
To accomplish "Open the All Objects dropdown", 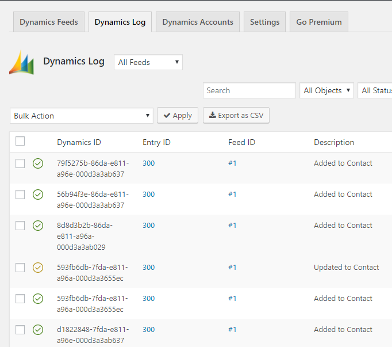I will 326,90.
